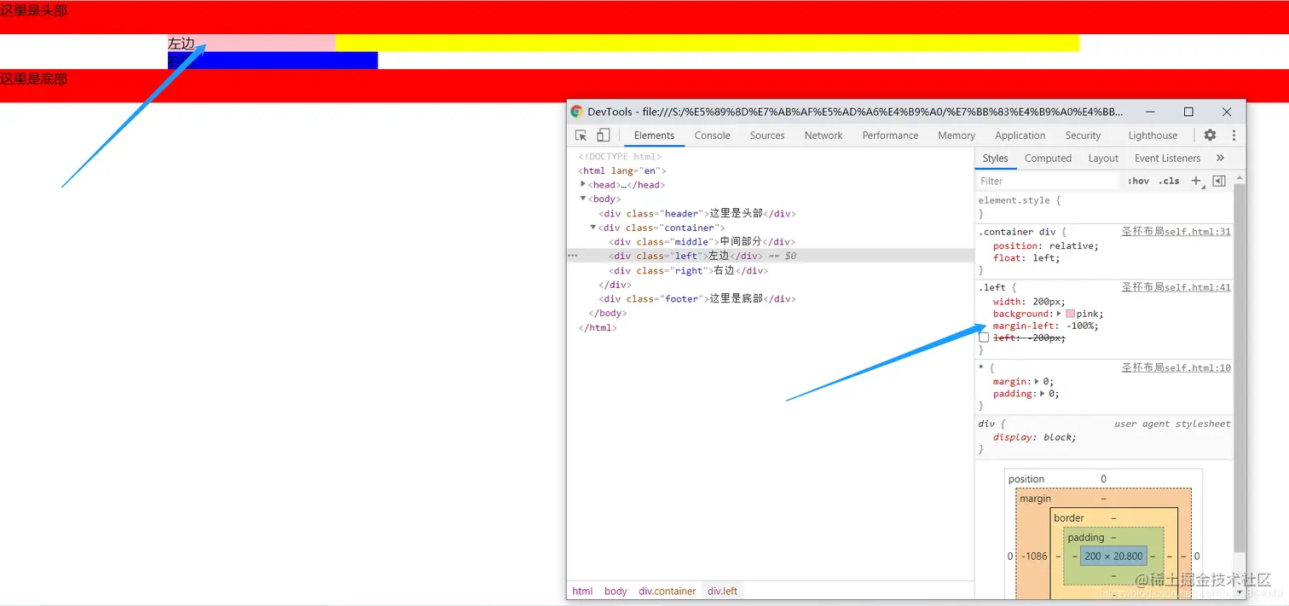Maximize the DevTools window

click(x=1188, y=112)
